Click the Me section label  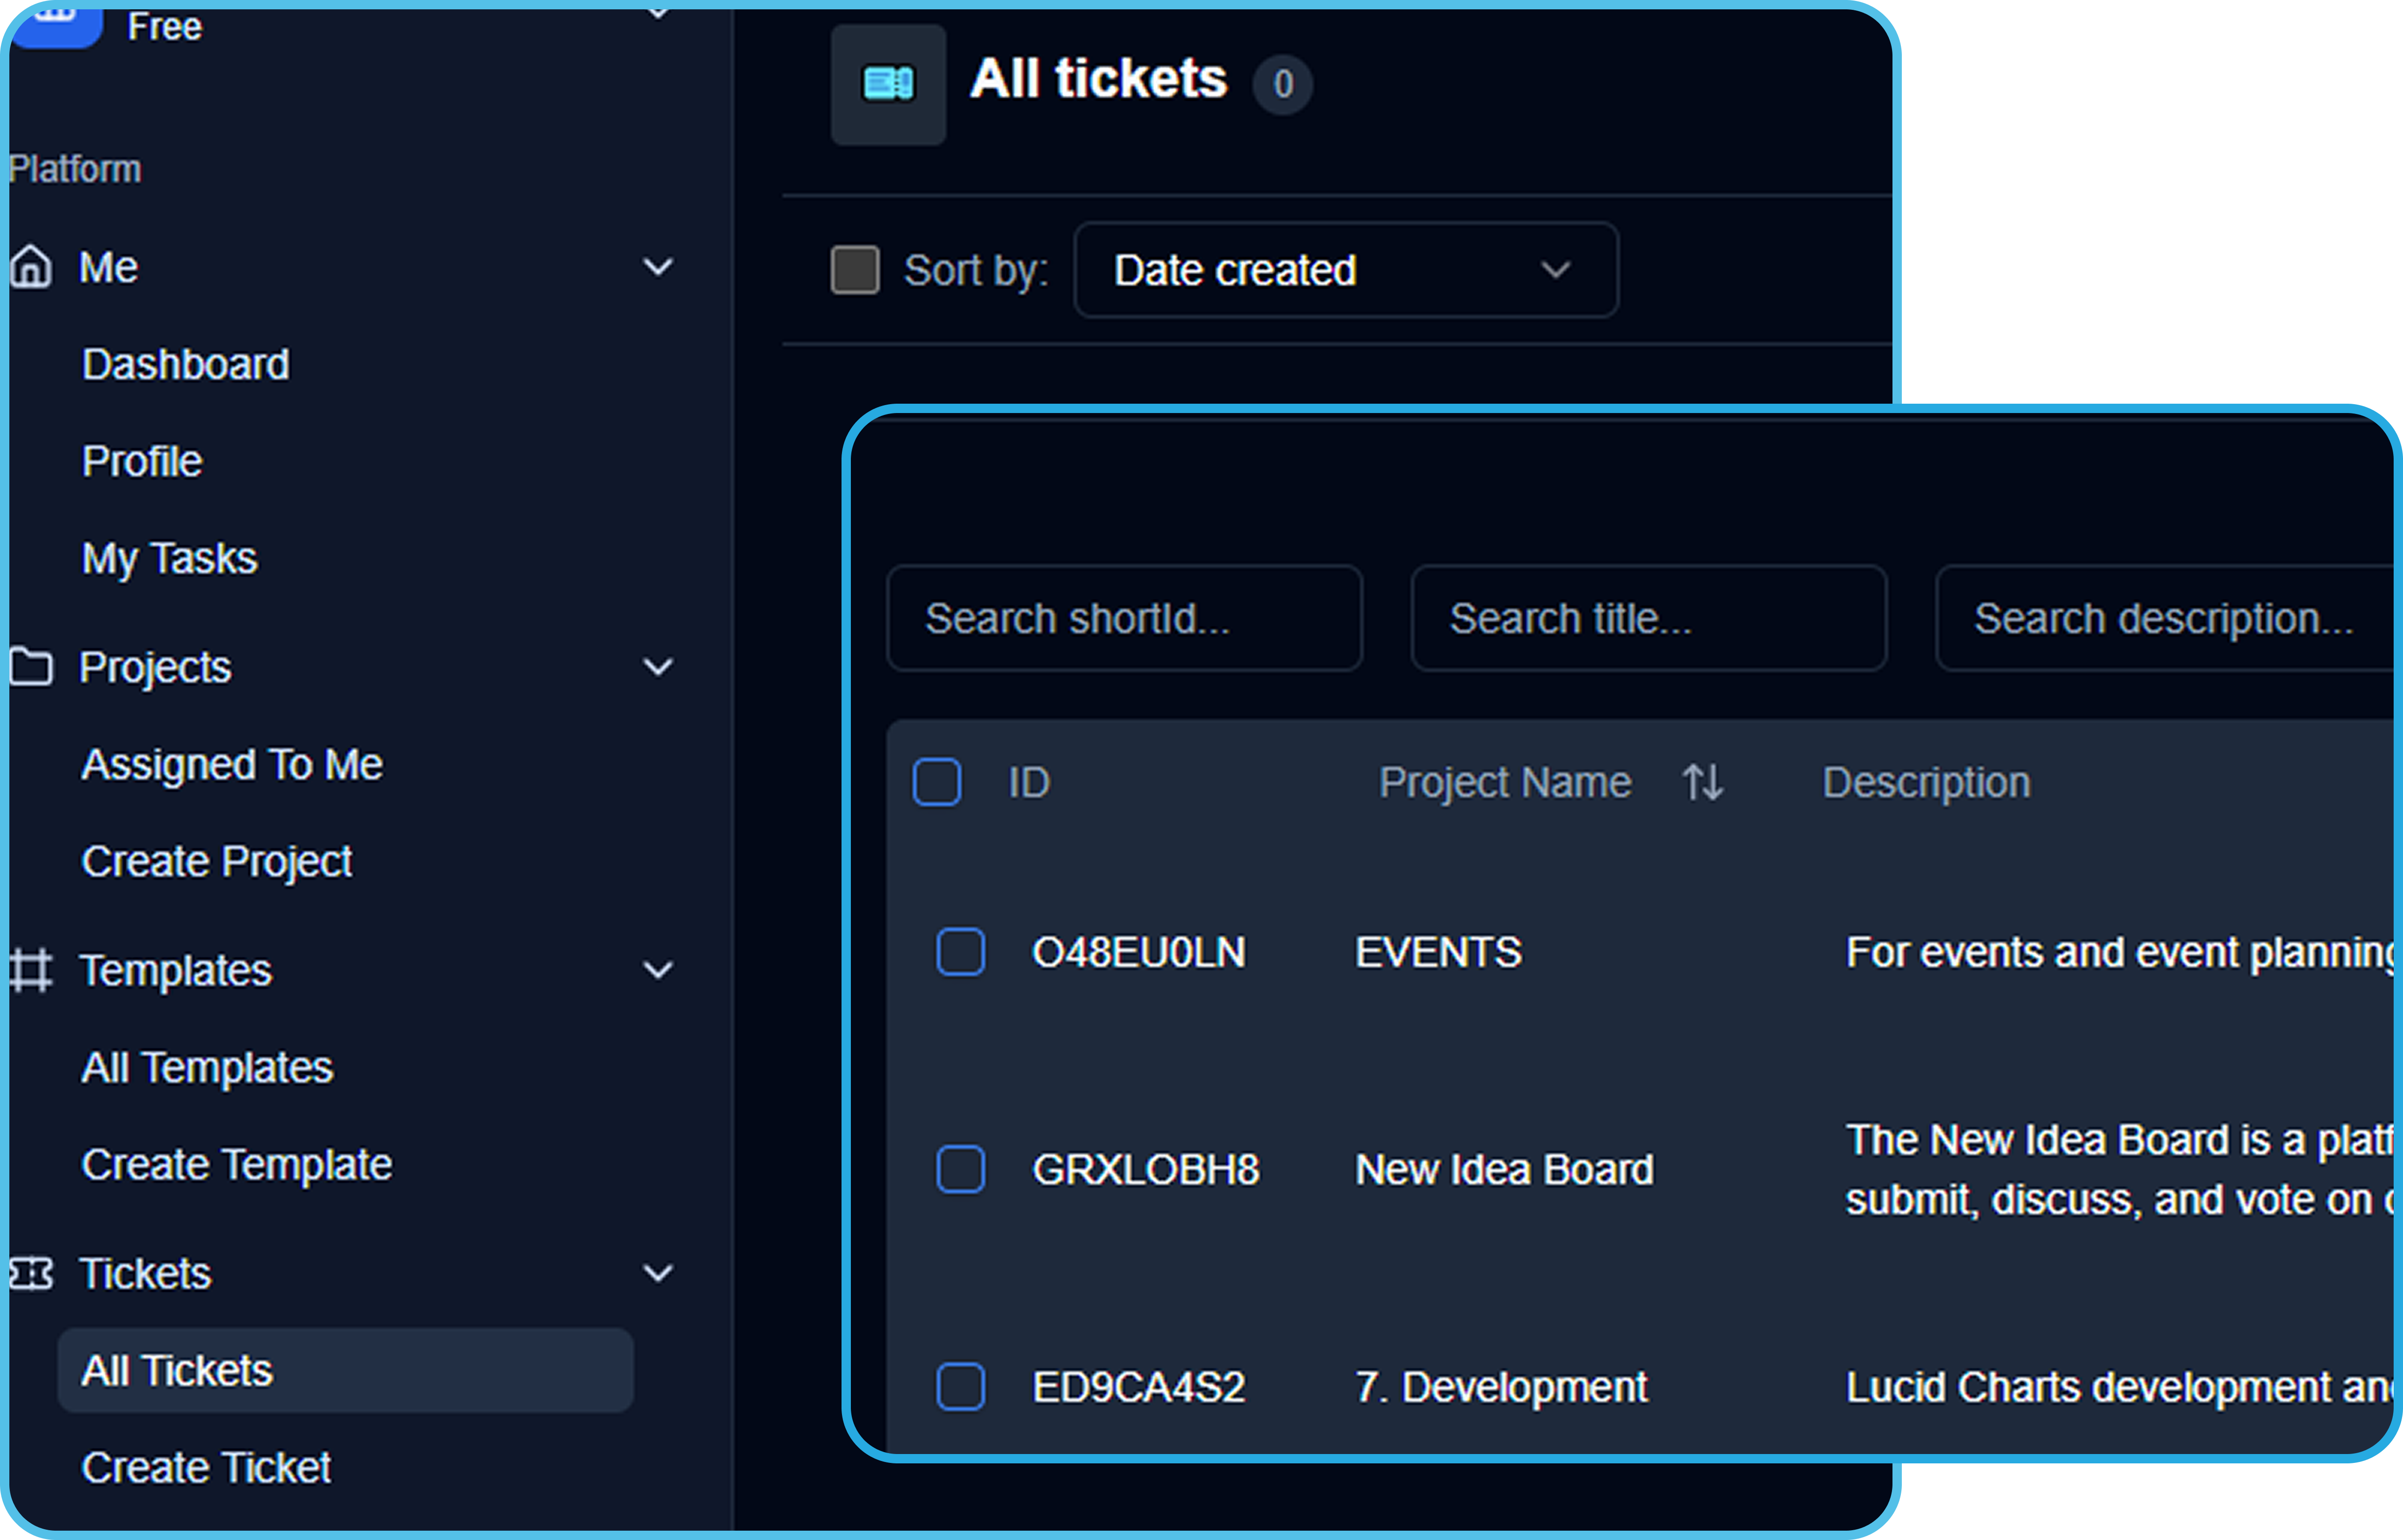[109, 267]
